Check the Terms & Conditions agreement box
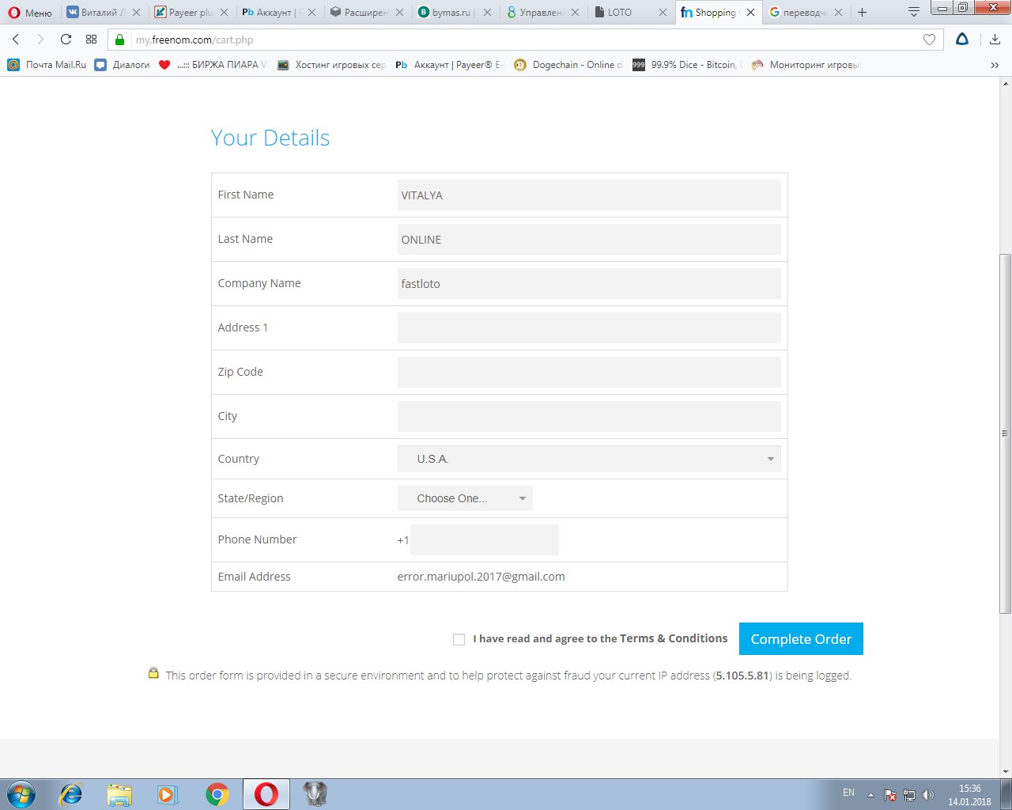This screenshot has height=810, width=1012. coord(459,639)
